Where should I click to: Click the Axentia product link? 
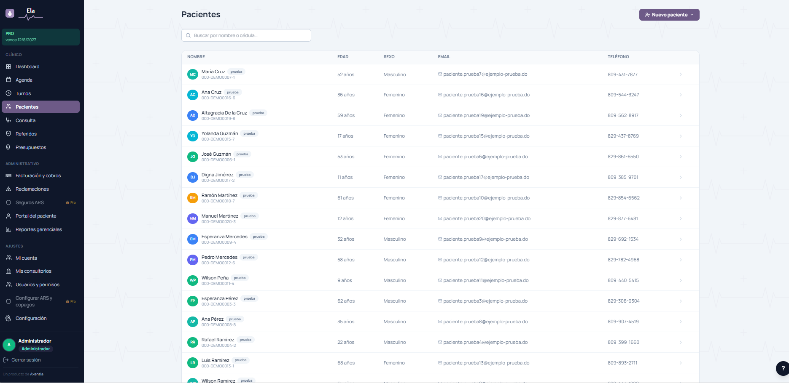(x=37, y=374)
